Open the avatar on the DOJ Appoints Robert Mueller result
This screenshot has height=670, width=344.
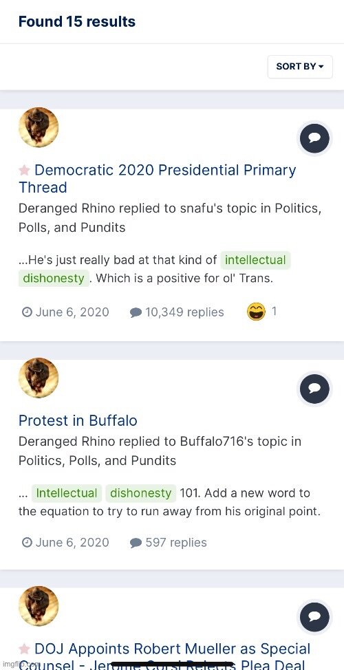tap(39, 606)
